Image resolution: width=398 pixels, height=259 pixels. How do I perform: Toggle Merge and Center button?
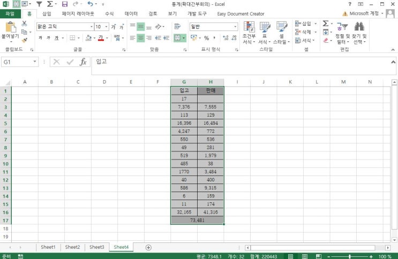pos(177,38)
